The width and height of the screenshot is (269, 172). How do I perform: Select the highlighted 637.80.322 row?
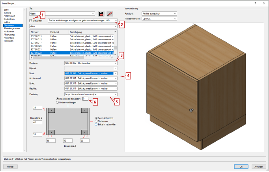click(x=72, y=53)
